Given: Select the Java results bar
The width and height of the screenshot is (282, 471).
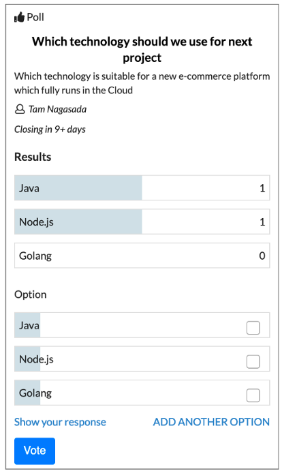Looking at the screenshot, I should tap(142, 187).
